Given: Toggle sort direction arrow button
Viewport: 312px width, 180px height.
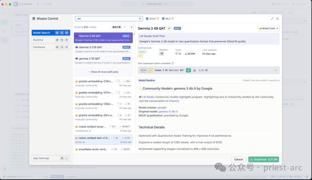Looking at the screenshot, I should (131, 27).
